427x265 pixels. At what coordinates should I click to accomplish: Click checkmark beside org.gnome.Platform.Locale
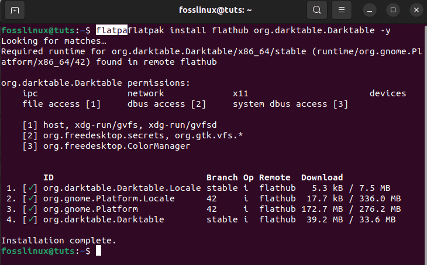(30, 198)
